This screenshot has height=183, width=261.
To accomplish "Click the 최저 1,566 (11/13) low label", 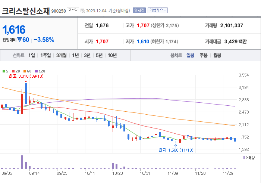I will click(x=176, y=150).
